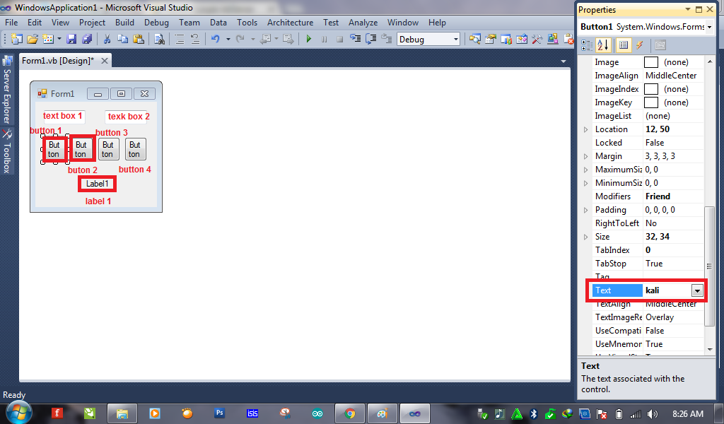Open Server Explorer from the sidebar

click(7, 92)
